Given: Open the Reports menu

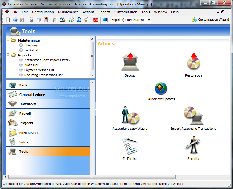Looking at the screenshot, I should coord(104,12).
